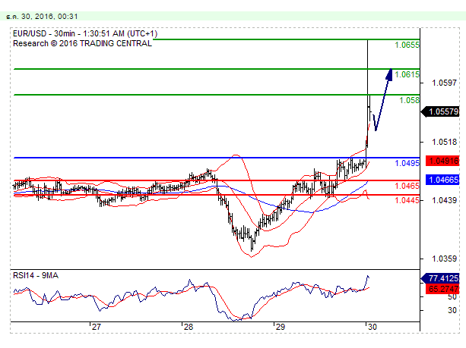This screenshot has width=466, height=348.
Task: Click the red 1.0445 support label
Action: click(x=407, y=200)
